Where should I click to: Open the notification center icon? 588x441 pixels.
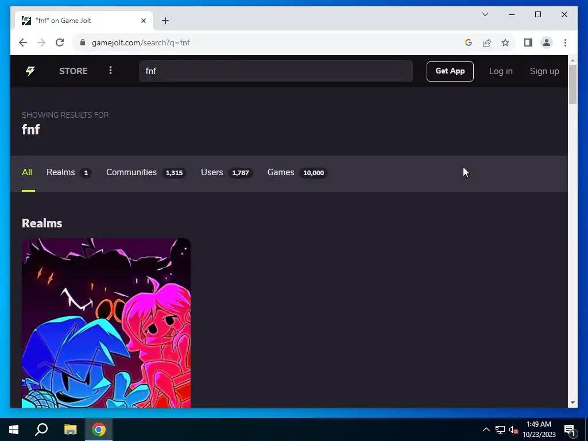570,430
